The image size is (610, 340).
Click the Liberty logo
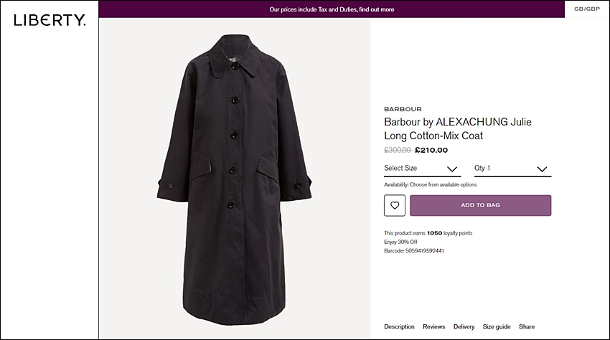point(50,20)
